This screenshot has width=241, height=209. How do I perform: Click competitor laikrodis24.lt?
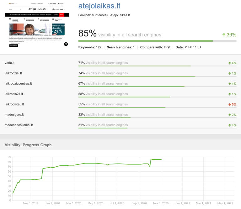14,94
